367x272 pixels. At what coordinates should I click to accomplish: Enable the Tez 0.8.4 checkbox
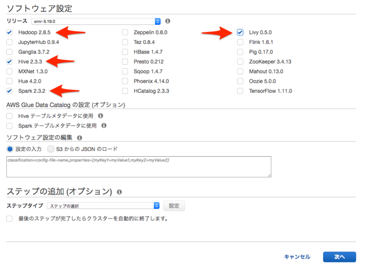(x=125, y=42)
